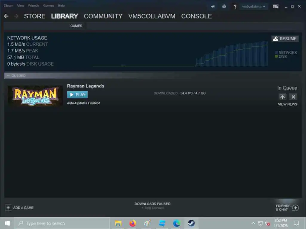This screenshot has height=229, width=306.
Task: Select Steam icon in the taskbar
Action: click(191, 223)
